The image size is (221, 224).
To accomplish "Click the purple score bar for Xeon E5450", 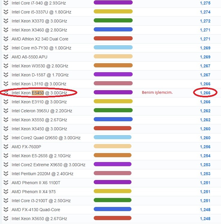I will click(x=113, y=92).
